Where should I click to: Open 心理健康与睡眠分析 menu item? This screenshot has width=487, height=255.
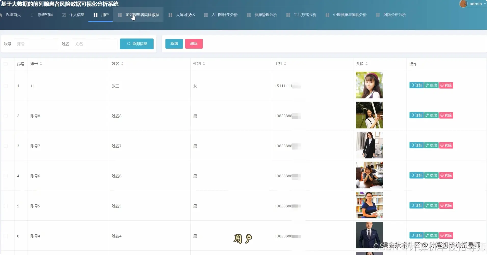[x=346, y=15]
